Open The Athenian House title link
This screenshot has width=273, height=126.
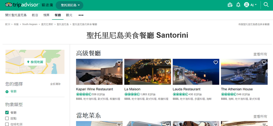(237, 89)
